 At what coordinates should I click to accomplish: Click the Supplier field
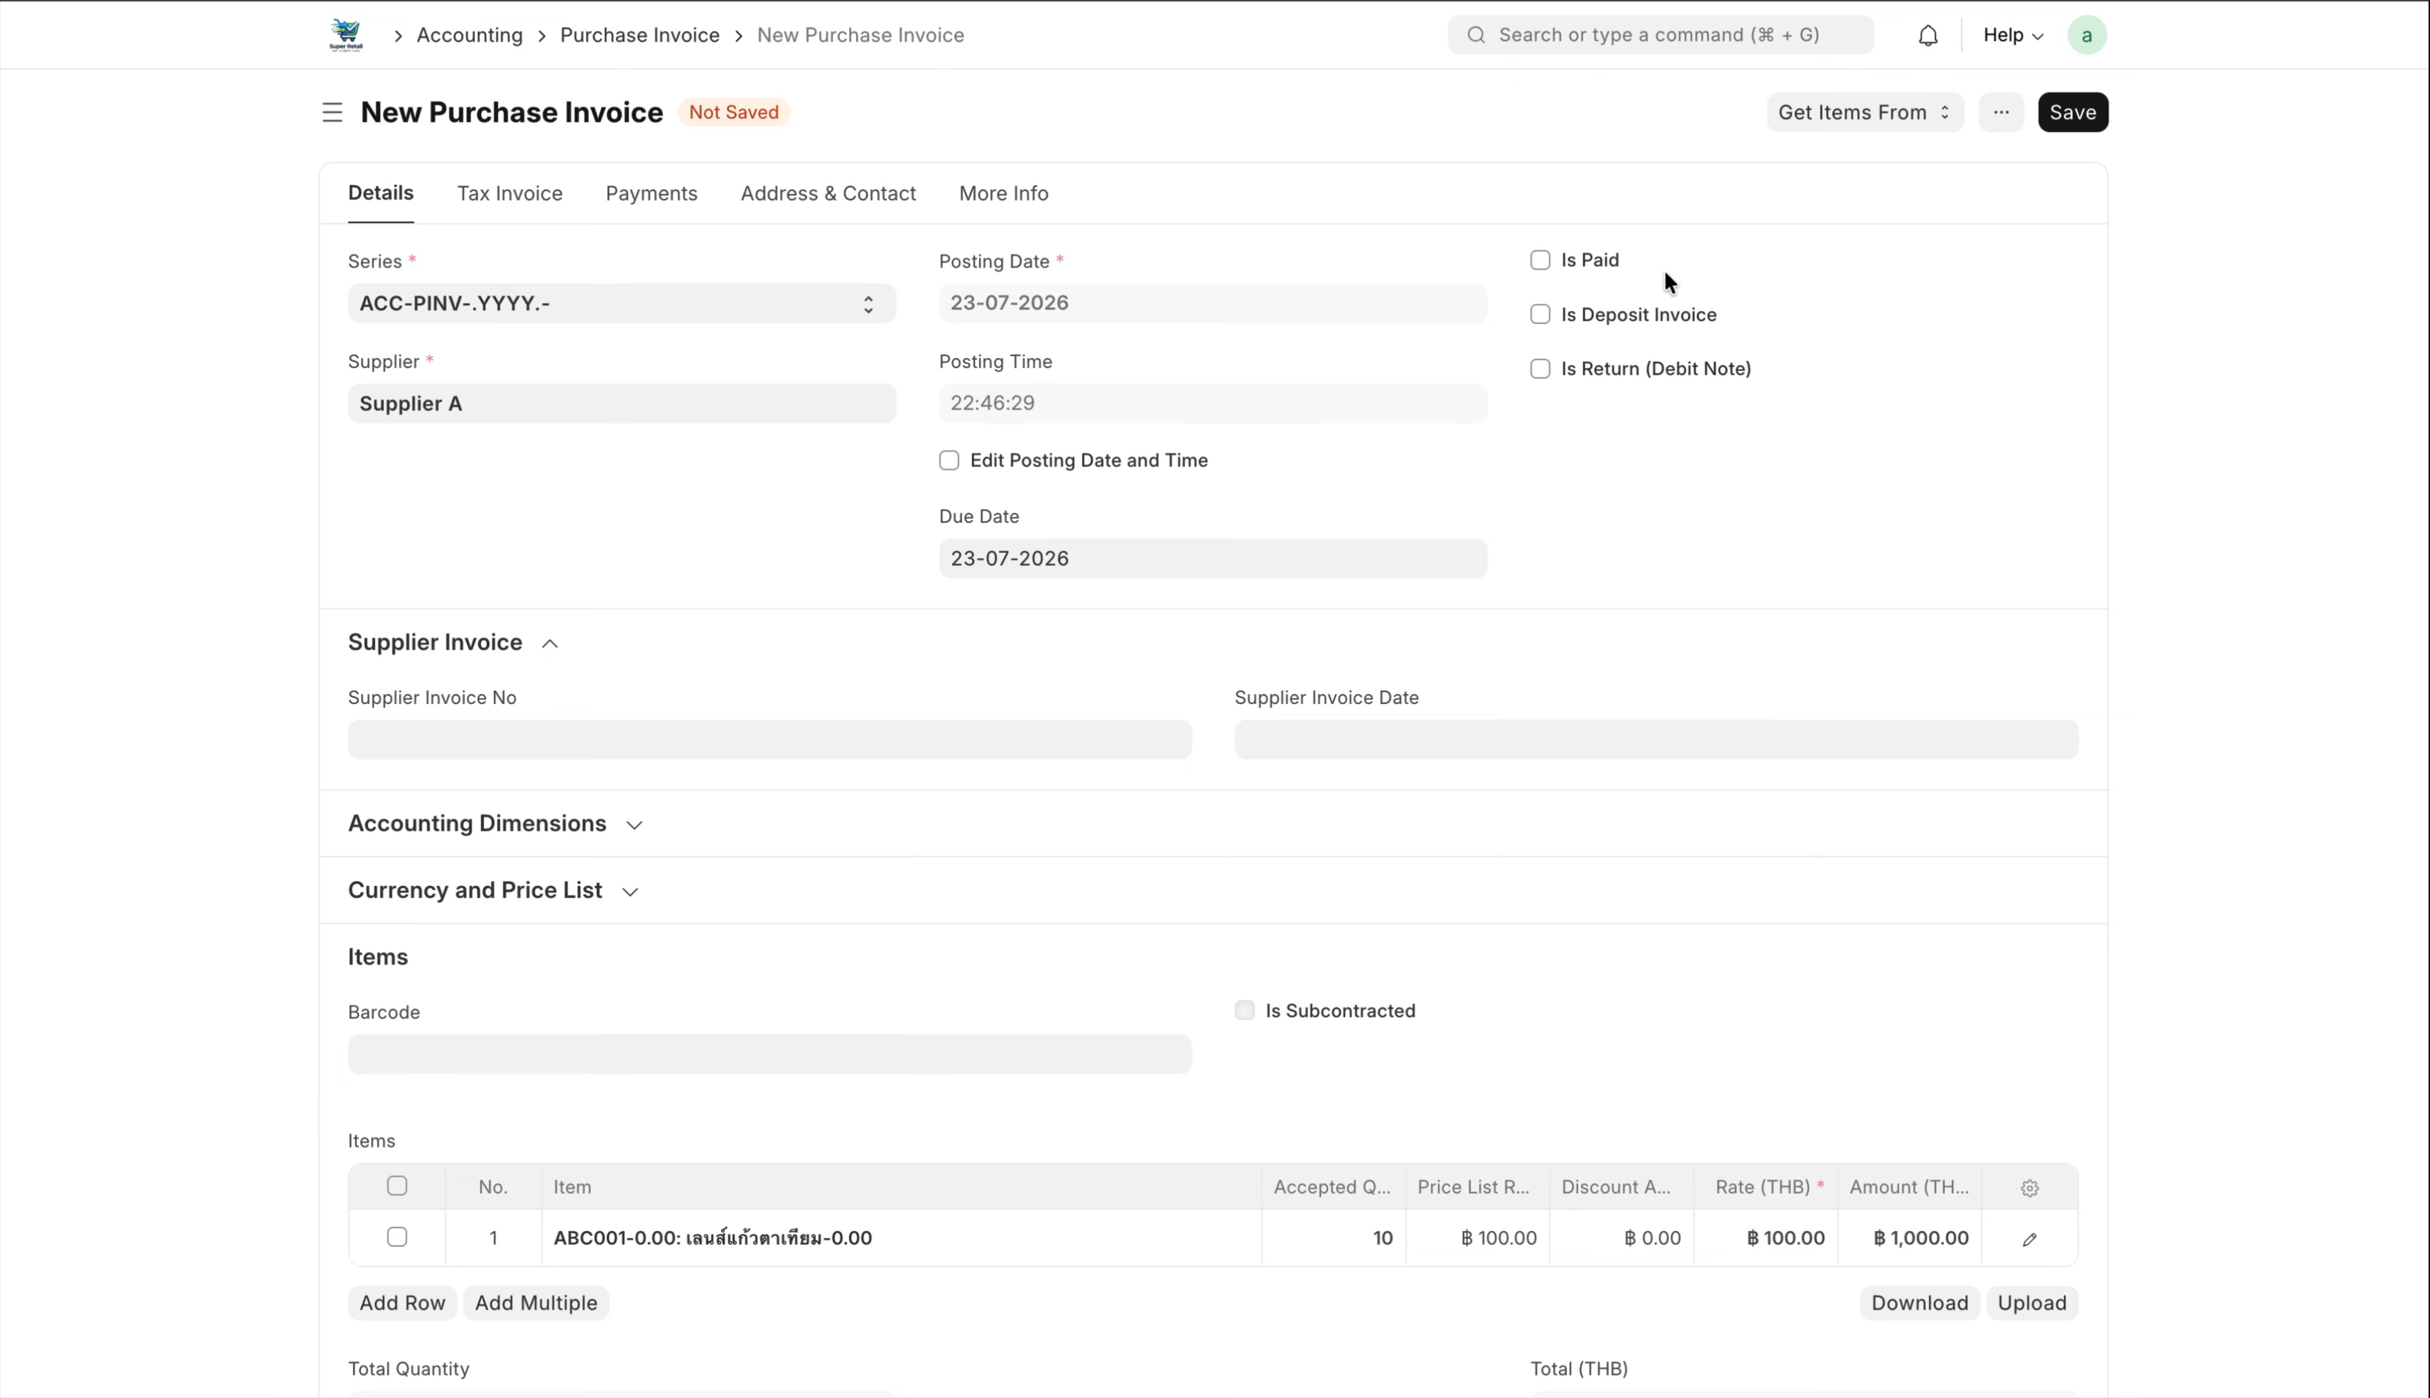622,403
